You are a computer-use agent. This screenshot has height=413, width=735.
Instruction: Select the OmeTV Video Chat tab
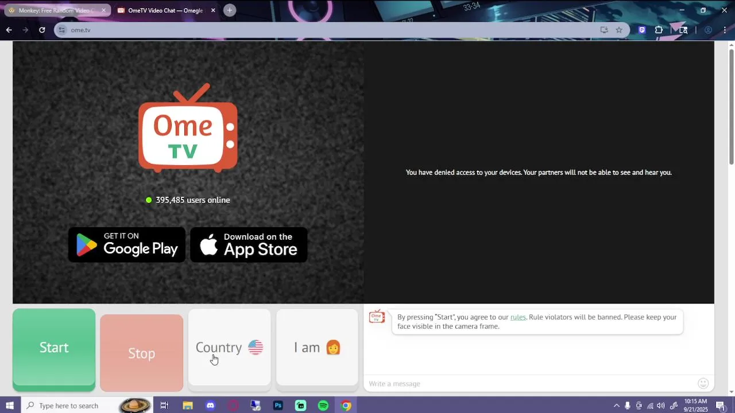(165, 10)
